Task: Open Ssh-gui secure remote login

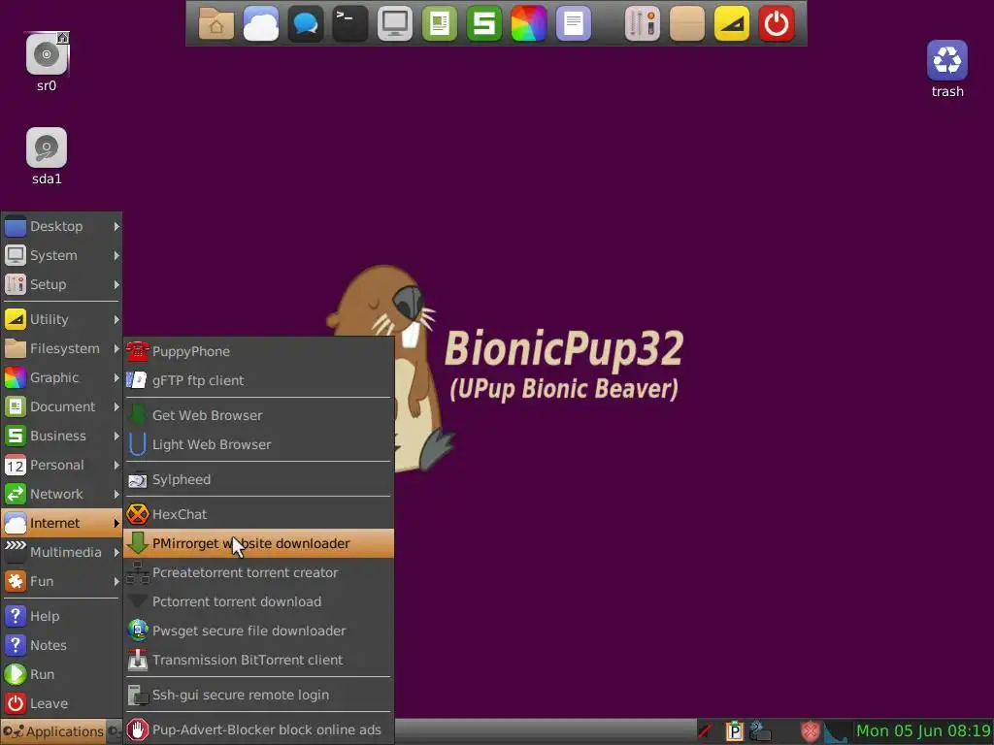Action: coord(258,695)
